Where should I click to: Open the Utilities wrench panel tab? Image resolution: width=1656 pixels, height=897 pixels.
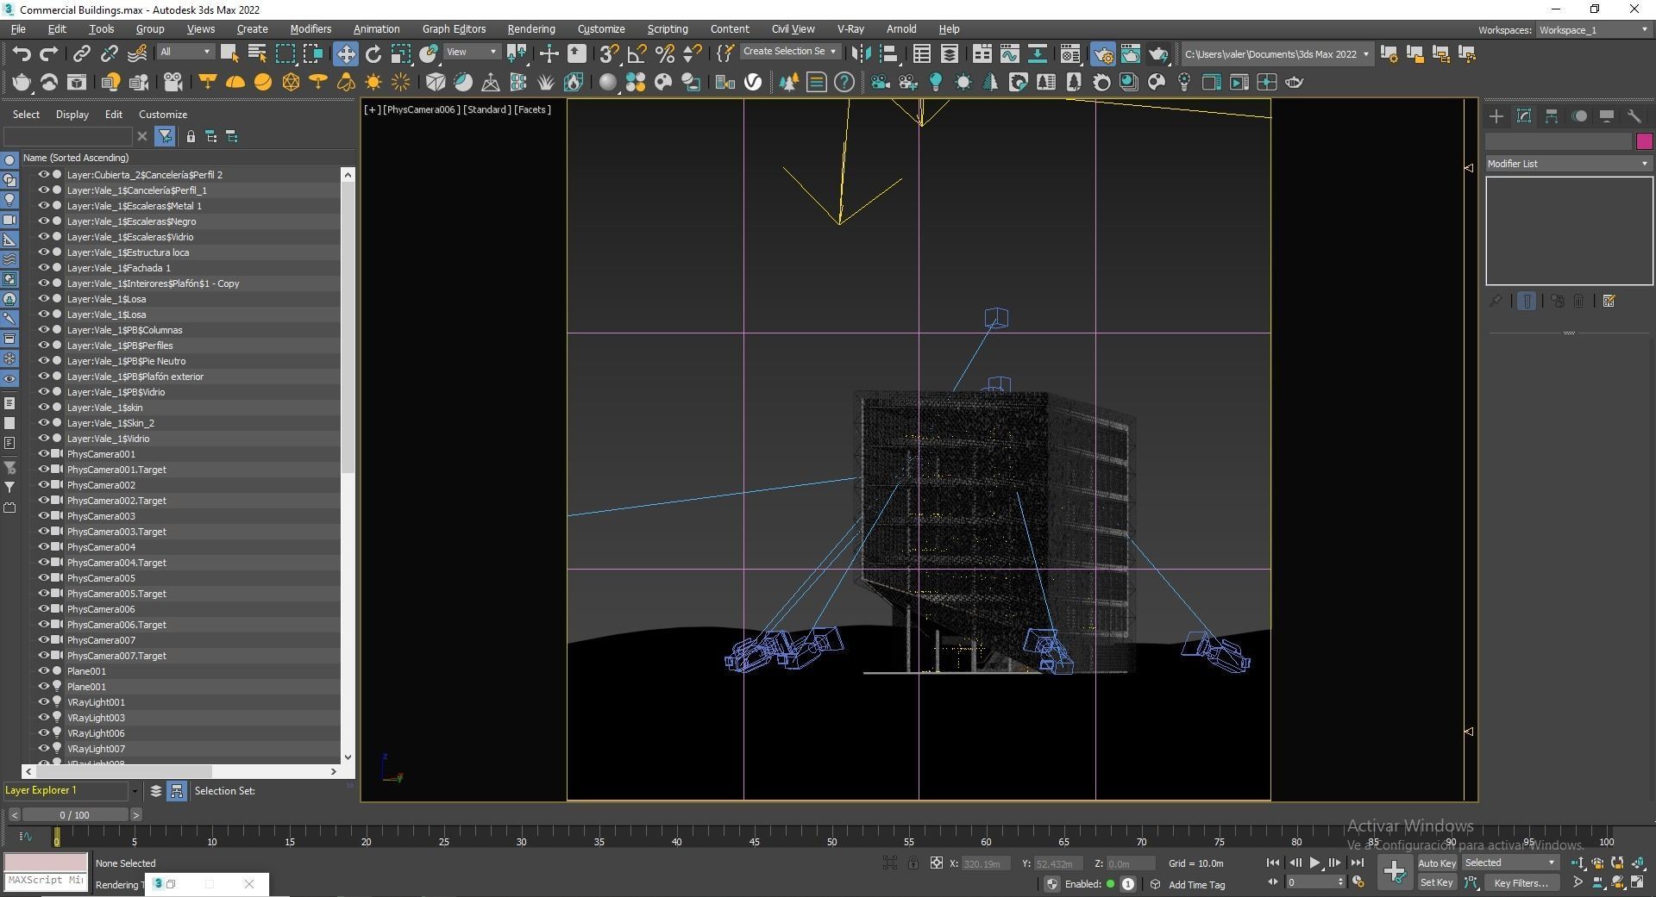tap(1634, 116)
